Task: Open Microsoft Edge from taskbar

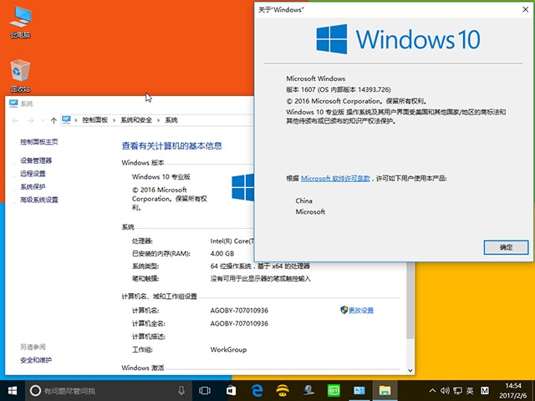Action: point(257,391)
